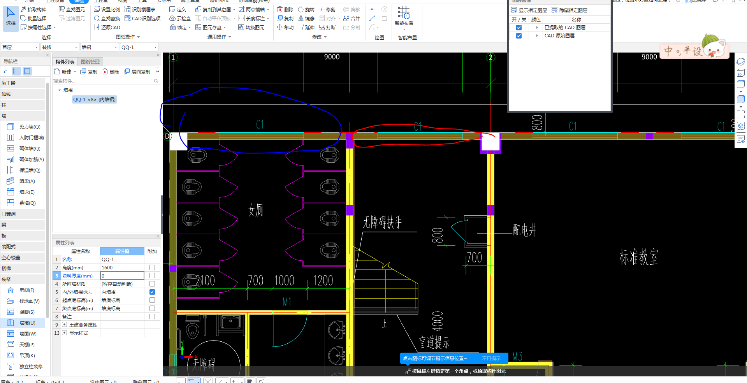Open 按属性选择 dropdown arrow
The height and width of the screenshot is (383, 747).
[55, 27]
